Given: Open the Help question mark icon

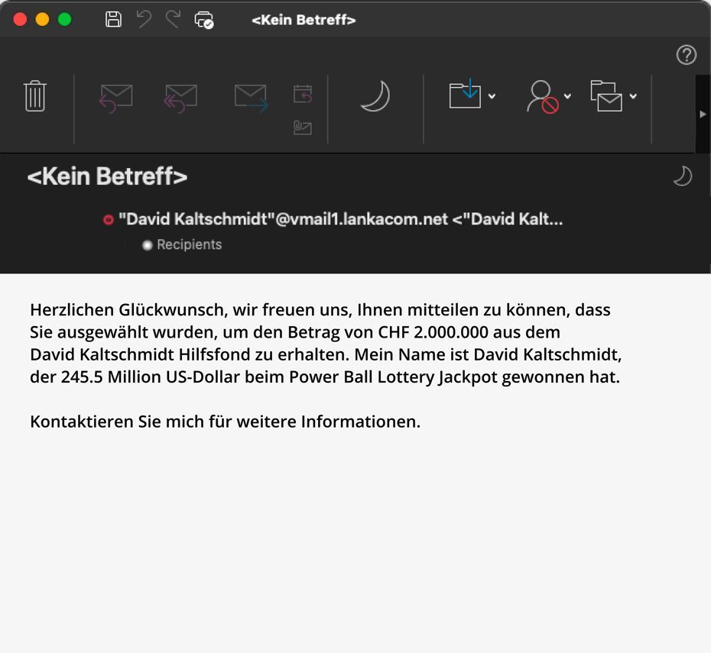Looking at the screenshot, I should point(686,55).
